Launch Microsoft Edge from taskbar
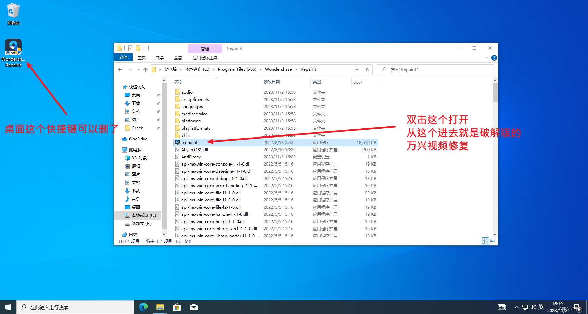Screen dimensions: 588x314 143,307
